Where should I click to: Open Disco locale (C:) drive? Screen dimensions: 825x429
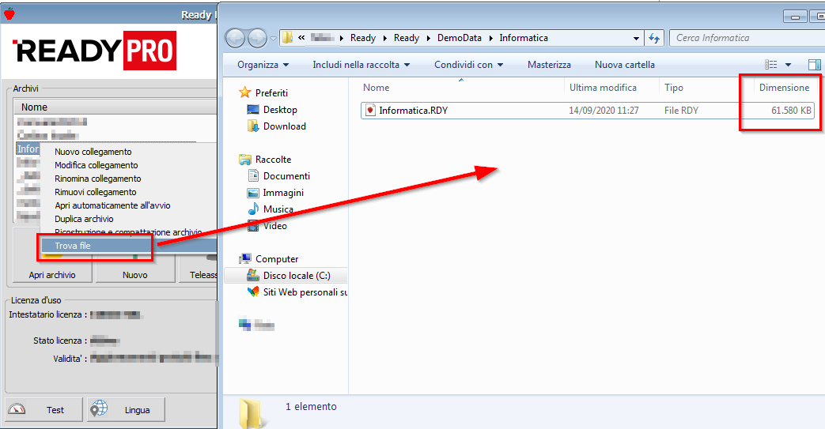pyautogui.click(x=297, y=276)
